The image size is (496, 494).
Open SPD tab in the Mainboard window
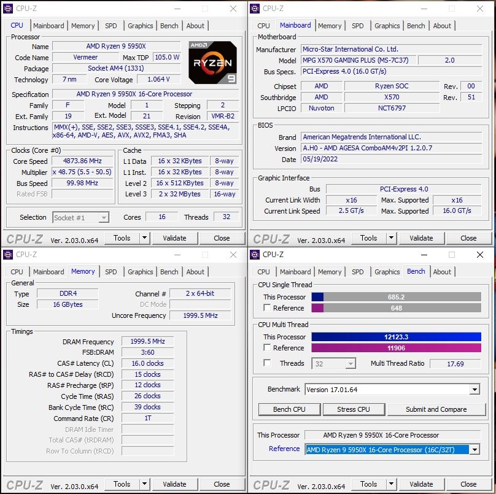[357, 26]
